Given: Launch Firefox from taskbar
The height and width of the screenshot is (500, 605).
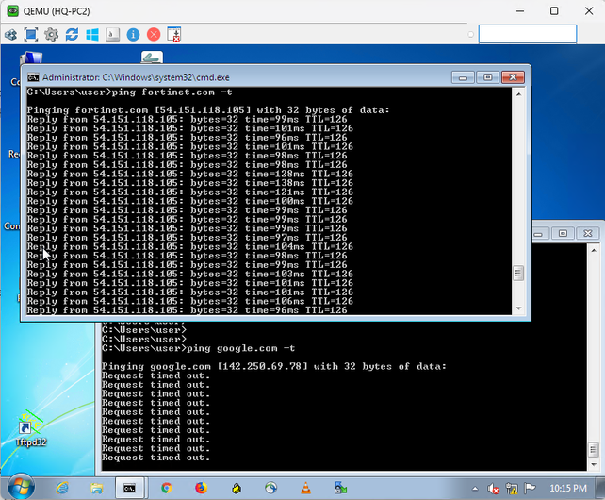Looking at the screenshot, I should [x=201, y=489].
